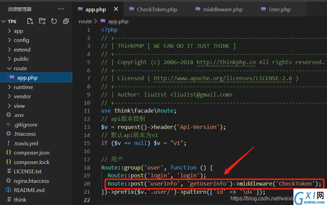Click the gear icon next to .env
The width and height of the screenshot is (327, 205).
click(x=9, y=115)
